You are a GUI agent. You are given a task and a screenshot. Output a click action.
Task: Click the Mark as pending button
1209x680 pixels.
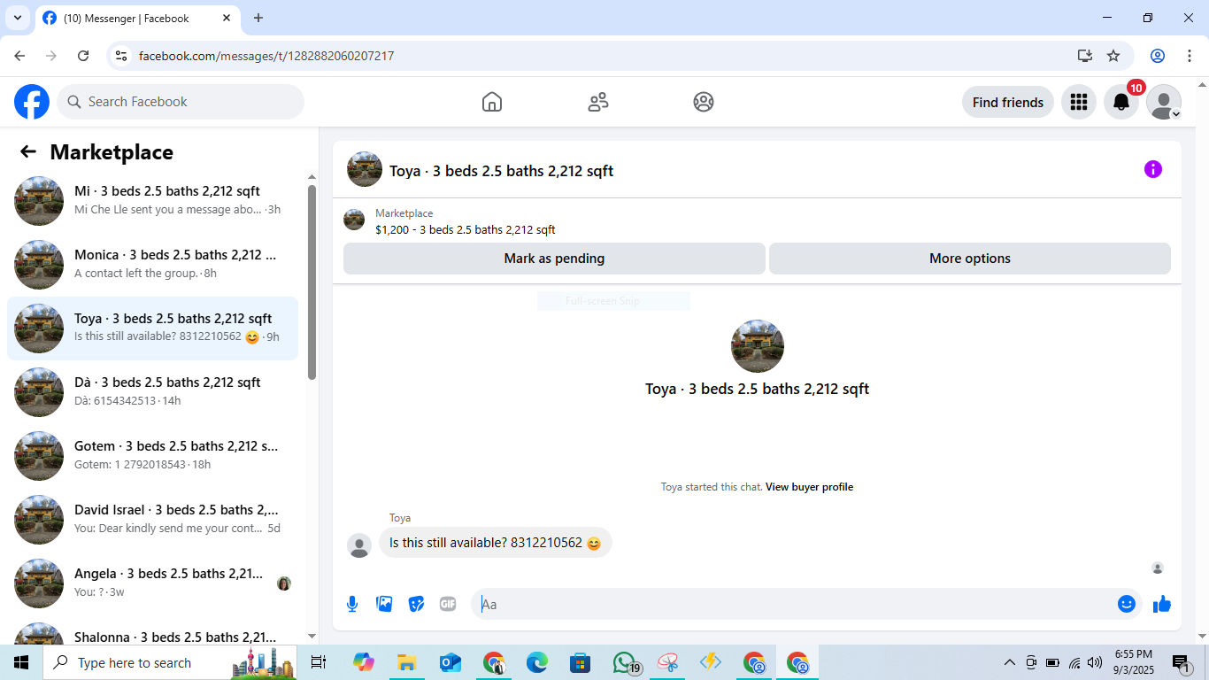[554, 259]
